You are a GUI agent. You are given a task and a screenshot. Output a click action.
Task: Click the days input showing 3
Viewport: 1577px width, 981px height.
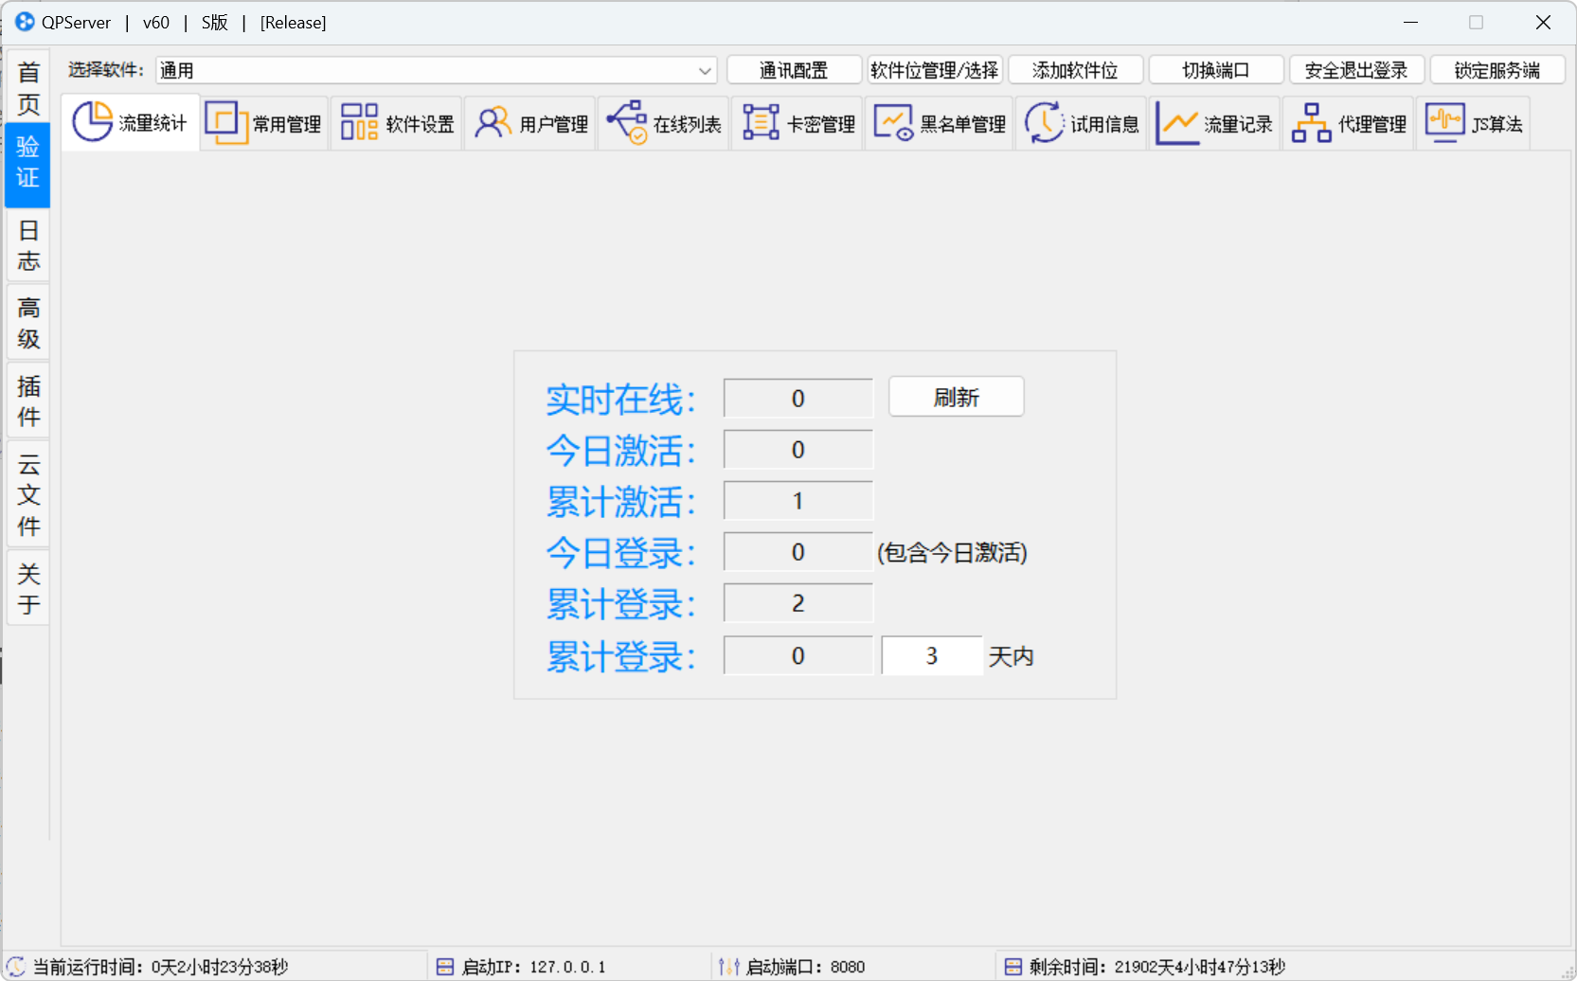point(931,654)
